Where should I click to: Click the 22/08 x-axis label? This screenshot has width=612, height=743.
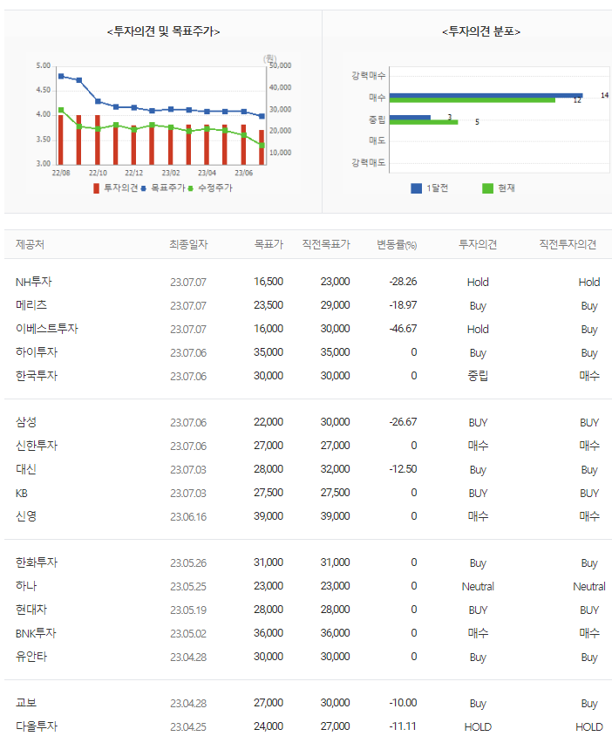[x=61, y=173]
